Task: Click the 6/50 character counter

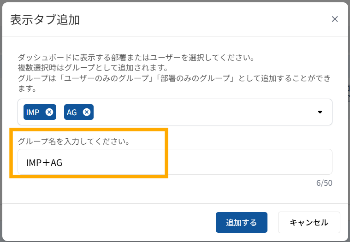Action: [324, 183]
